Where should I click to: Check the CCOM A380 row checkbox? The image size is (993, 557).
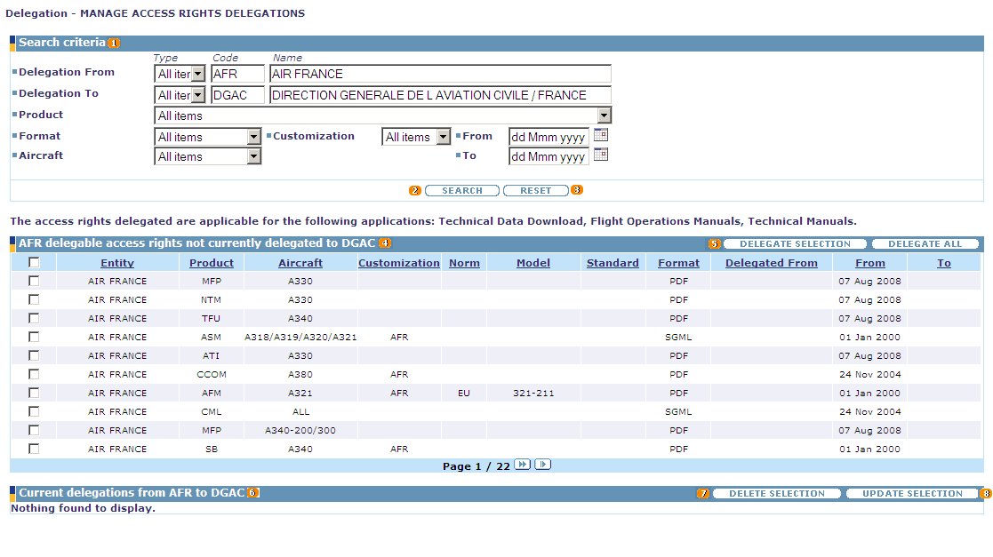34,374
